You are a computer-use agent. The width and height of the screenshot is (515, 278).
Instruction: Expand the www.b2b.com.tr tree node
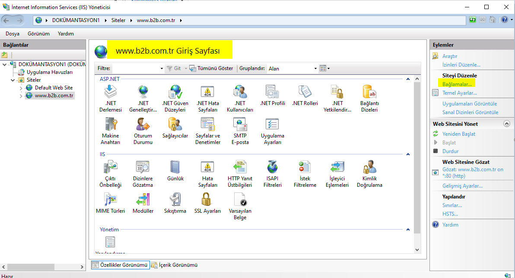click(21, 96)
